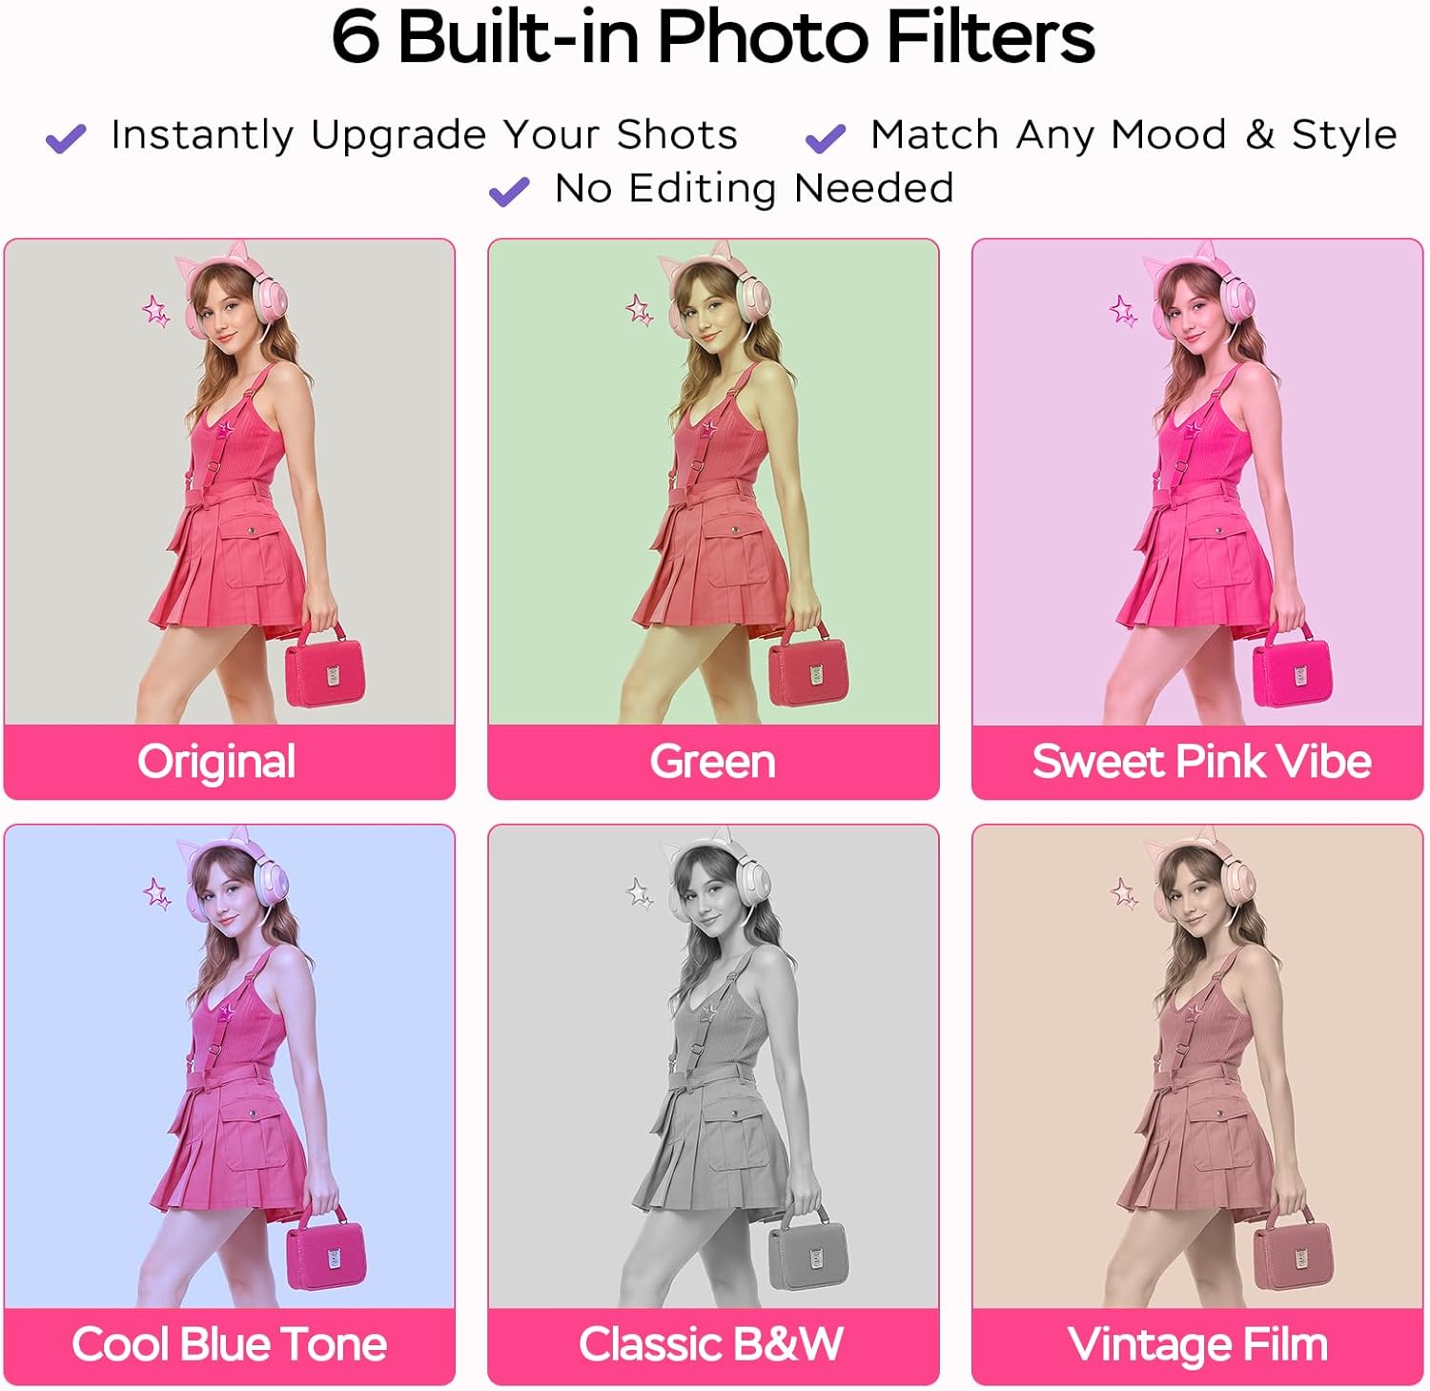Click the star sparkle in the Green photo
This screenshot has width=1430, height=1391.
click(x=640, y=311)
